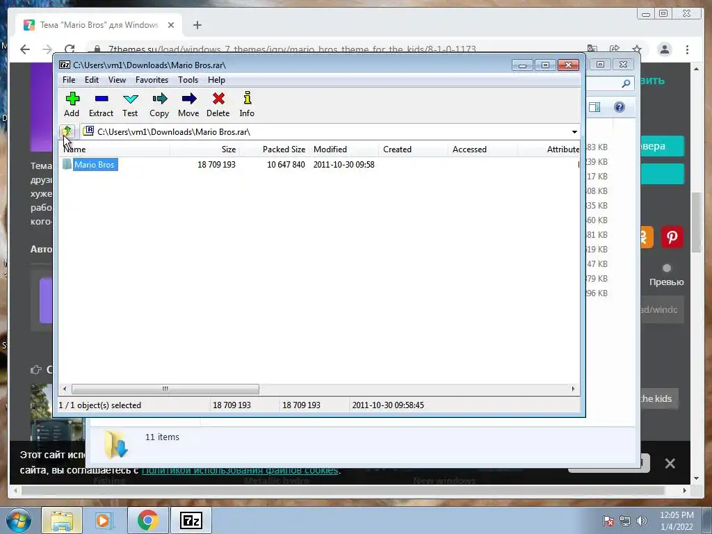Expand the 7-Zip address path dropdown

click(574, 131)
